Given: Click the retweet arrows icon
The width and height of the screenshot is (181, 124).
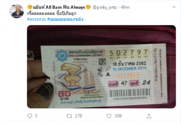Looking at the screenshot, I should pyautogui.click(x=69, y=116).
